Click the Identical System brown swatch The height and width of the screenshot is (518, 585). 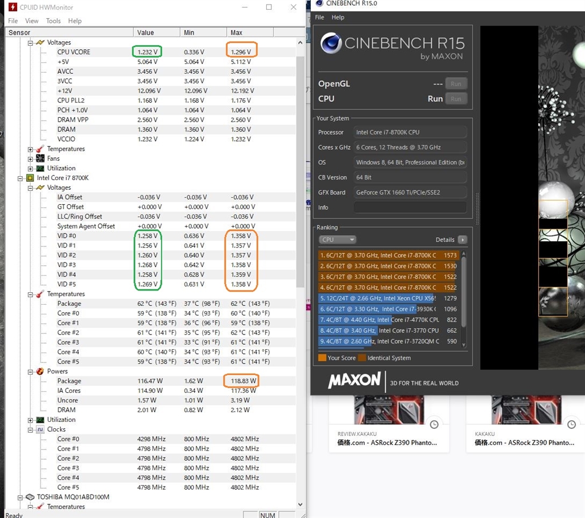point(362,358)
